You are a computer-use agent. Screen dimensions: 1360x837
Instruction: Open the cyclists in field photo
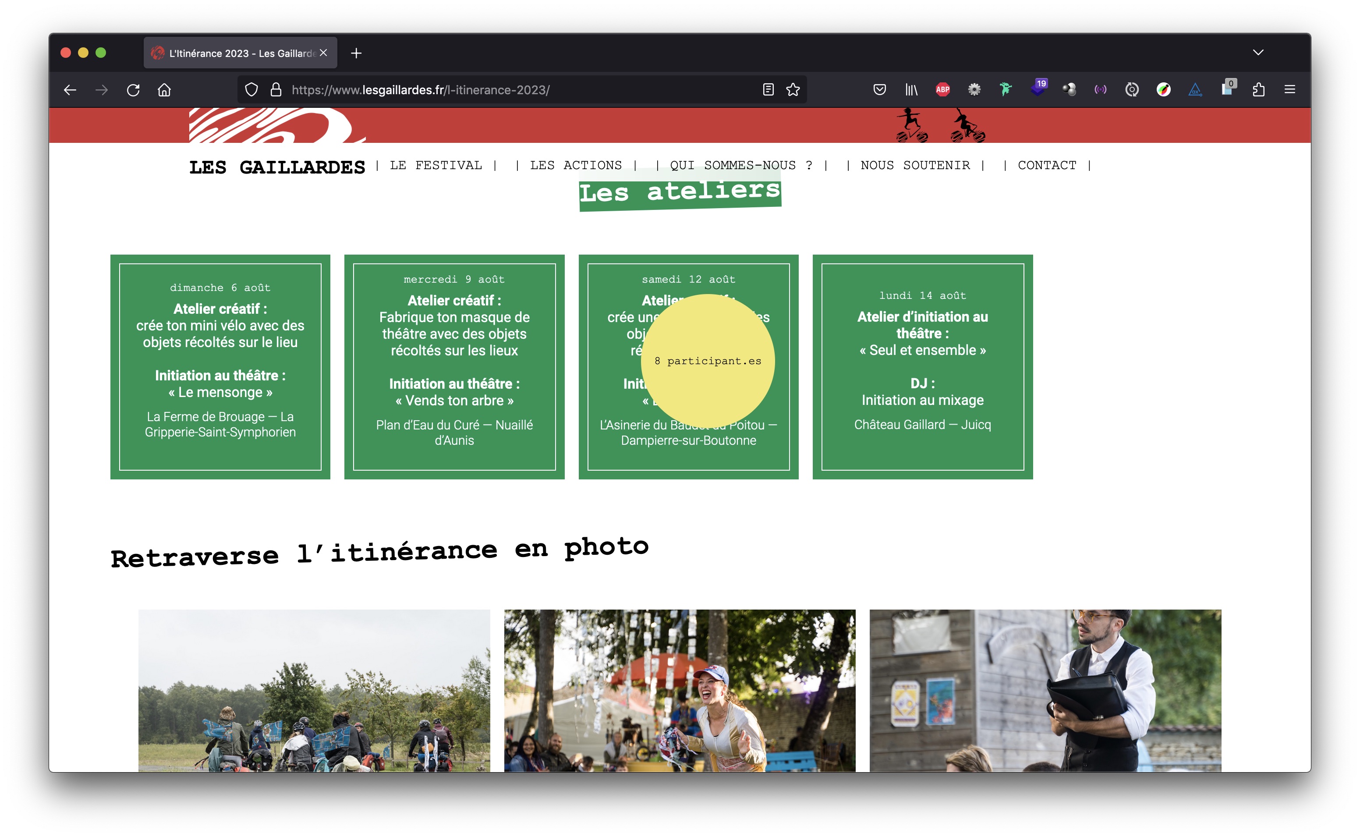coord(314,691)
